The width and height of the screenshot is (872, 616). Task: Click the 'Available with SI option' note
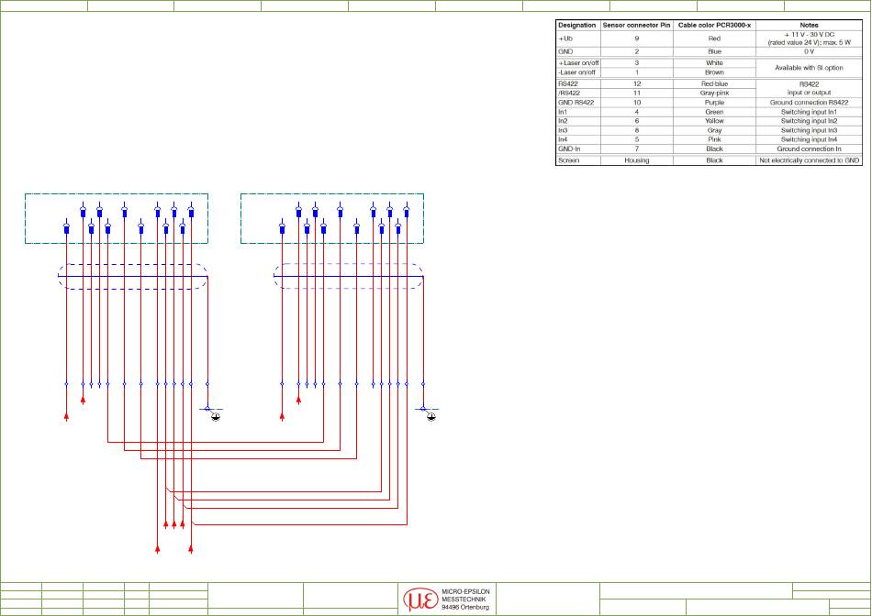pyautogui.click(x=809, y=68)
